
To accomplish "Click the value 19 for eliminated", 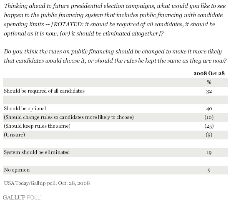I will (209, 153).
